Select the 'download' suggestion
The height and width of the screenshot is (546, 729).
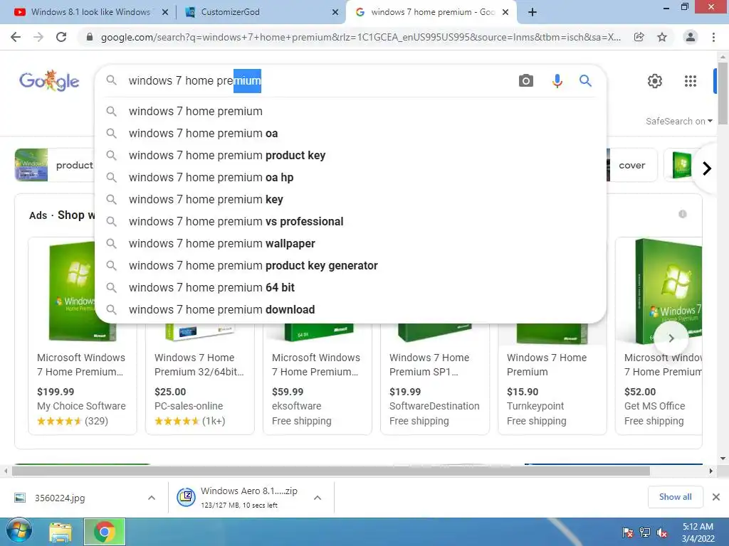(x=350, y=310)
